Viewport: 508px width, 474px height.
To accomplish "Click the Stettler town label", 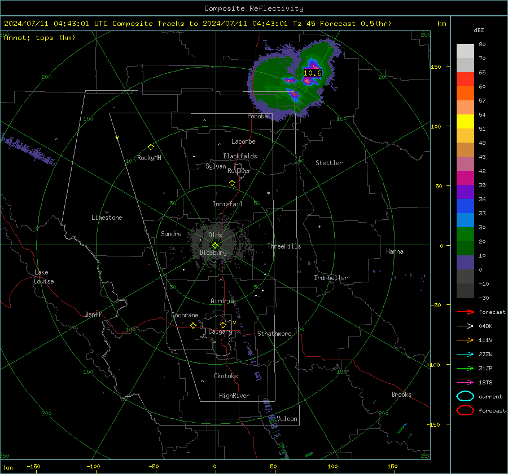I will pos(329,163).
